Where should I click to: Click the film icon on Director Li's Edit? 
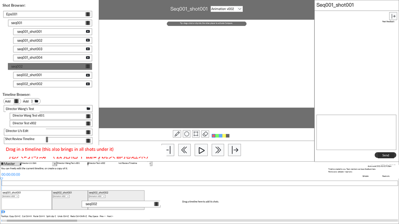[88, 132]
